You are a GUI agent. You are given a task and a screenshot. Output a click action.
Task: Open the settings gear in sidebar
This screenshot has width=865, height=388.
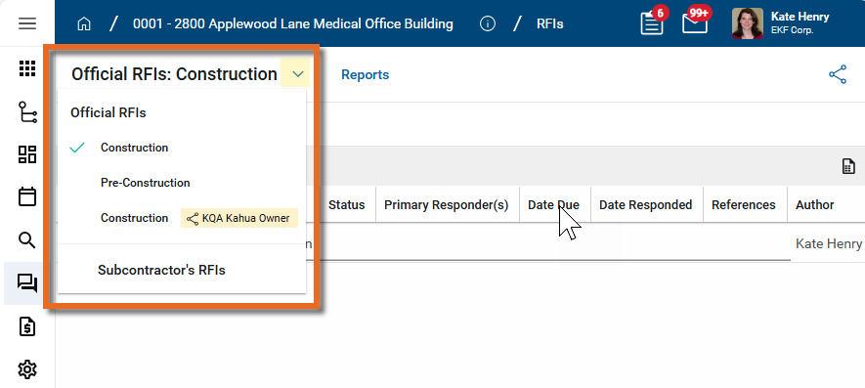(x=27, y=369)
